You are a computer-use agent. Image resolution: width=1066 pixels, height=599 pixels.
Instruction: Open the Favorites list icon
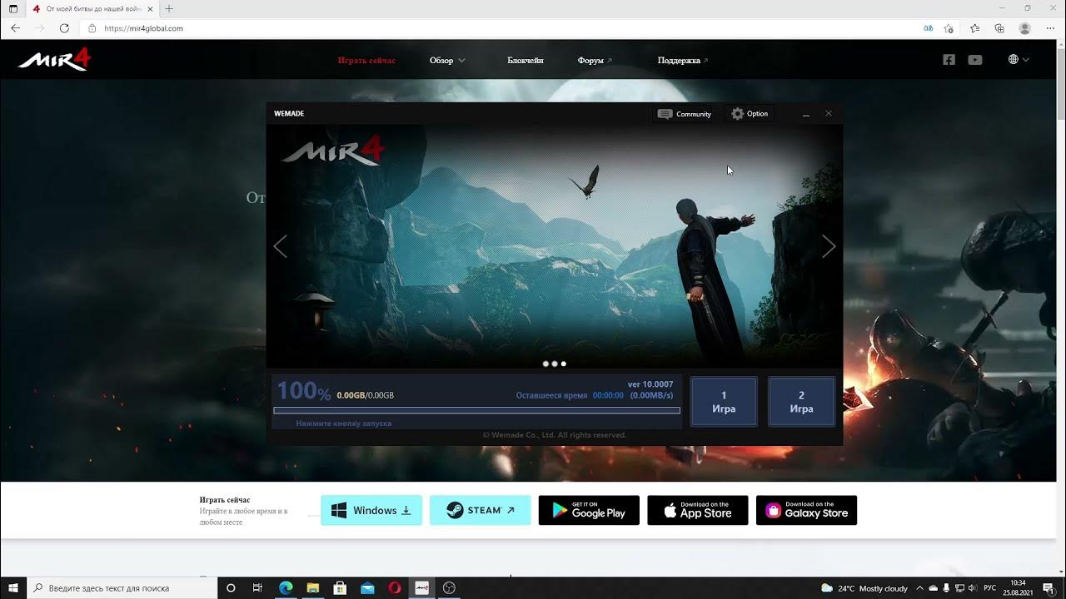(x=975, y=28)
